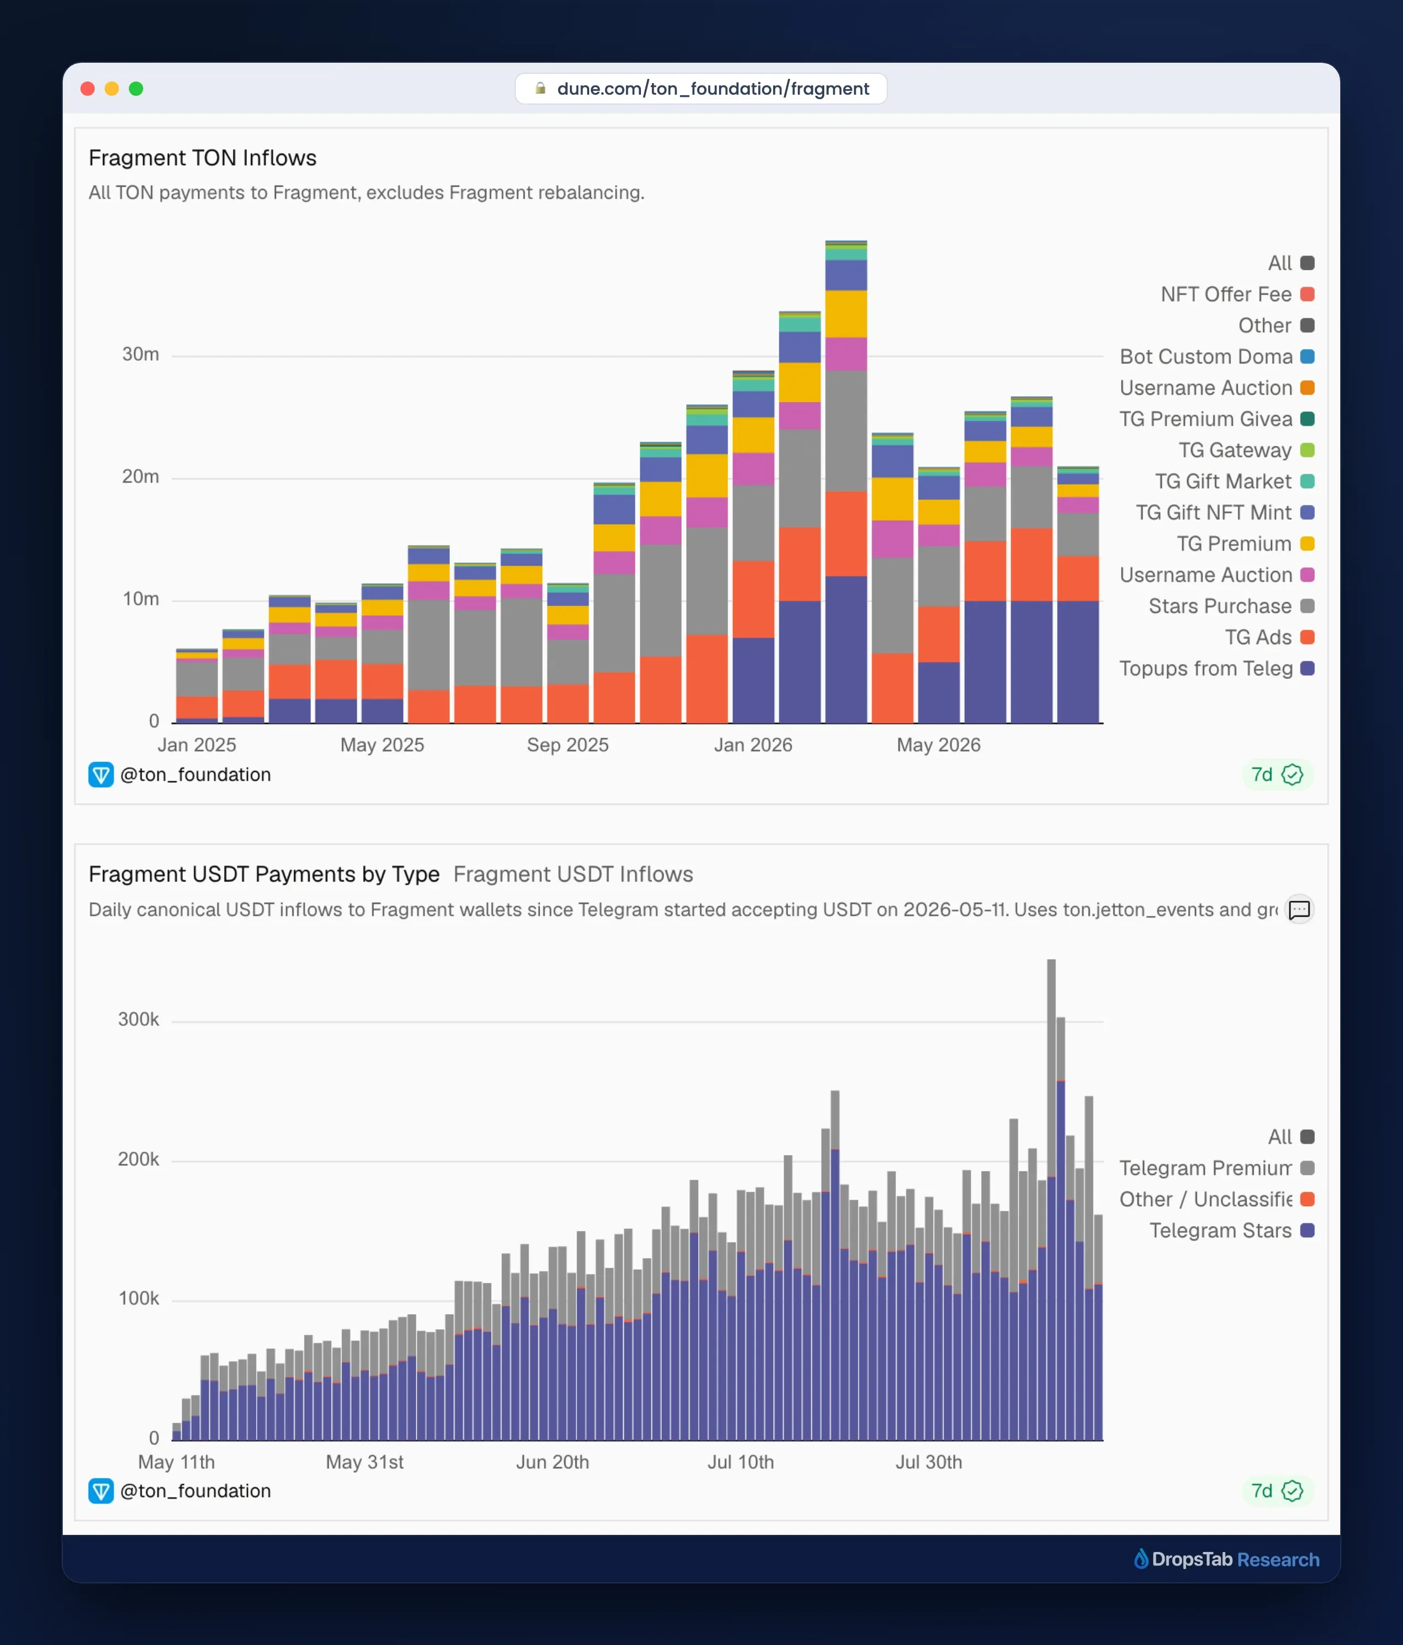This screenshot has width=1403, height=1645.
Task: Click the 7d refresh badge on USDT Payments chart
Action: [1277, 1491]
